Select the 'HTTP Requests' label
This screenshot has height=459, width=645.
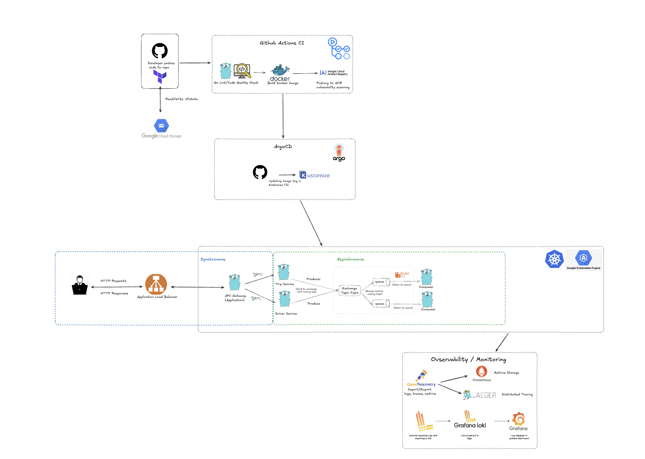coord(113,281)
